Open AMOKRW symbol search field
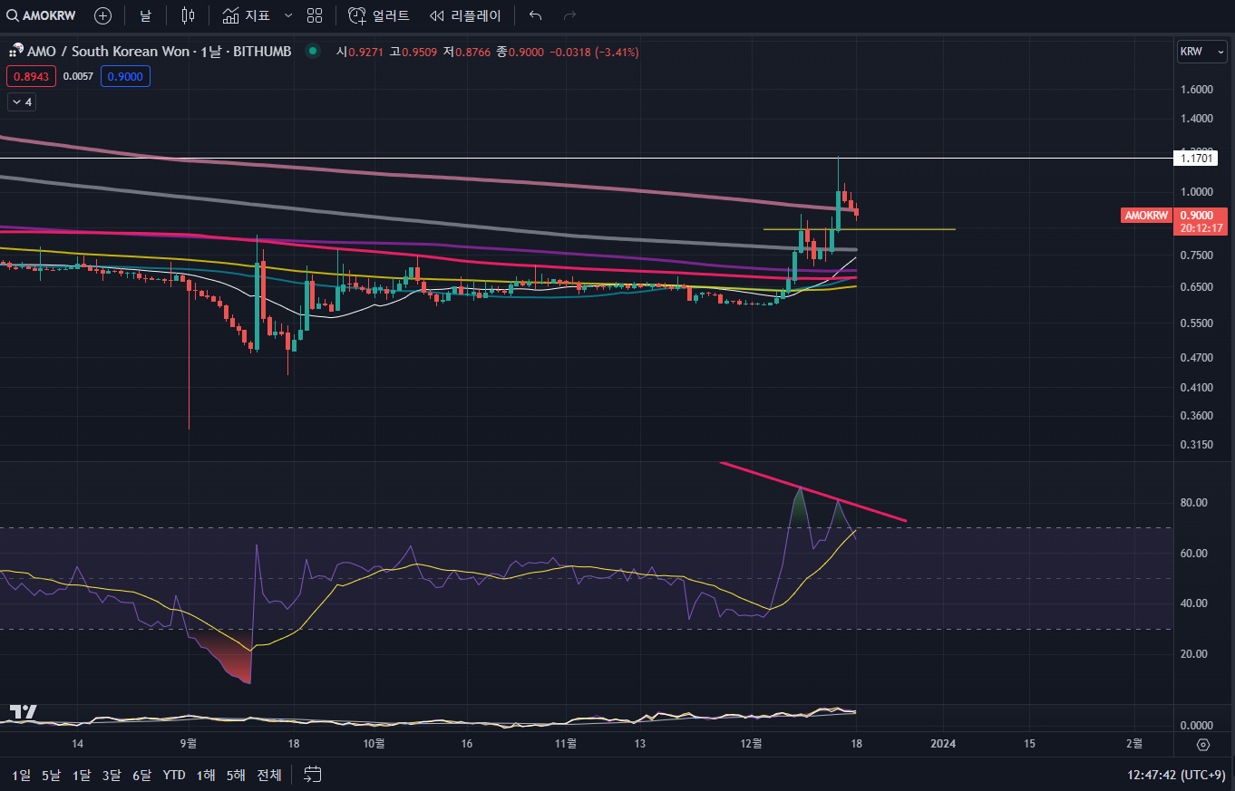The height and width of the screenshot is (791, 1235). click(43, 15)
